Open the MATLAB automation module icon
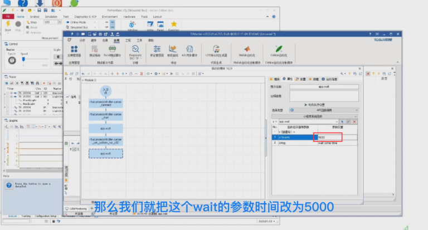 pos(247,49)
